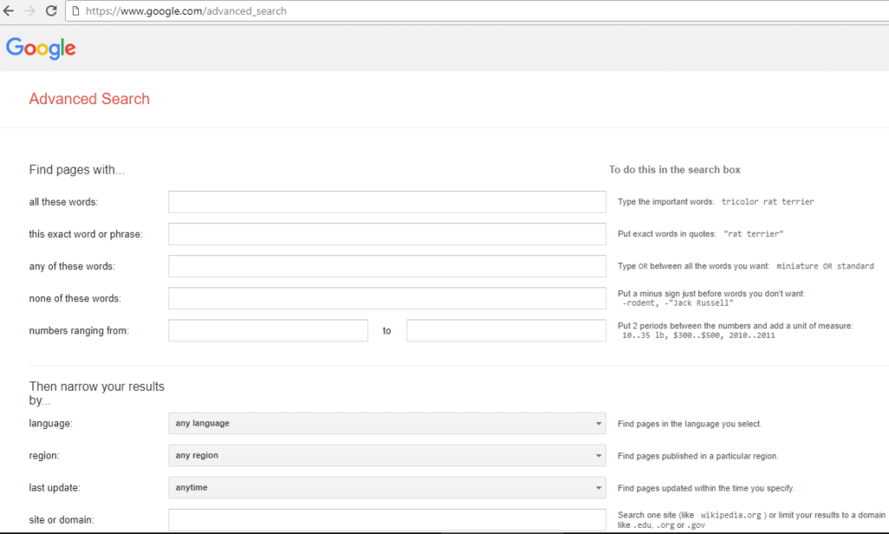
Task: Click the "all these words" input field
Action: click(x=386, y=201)
